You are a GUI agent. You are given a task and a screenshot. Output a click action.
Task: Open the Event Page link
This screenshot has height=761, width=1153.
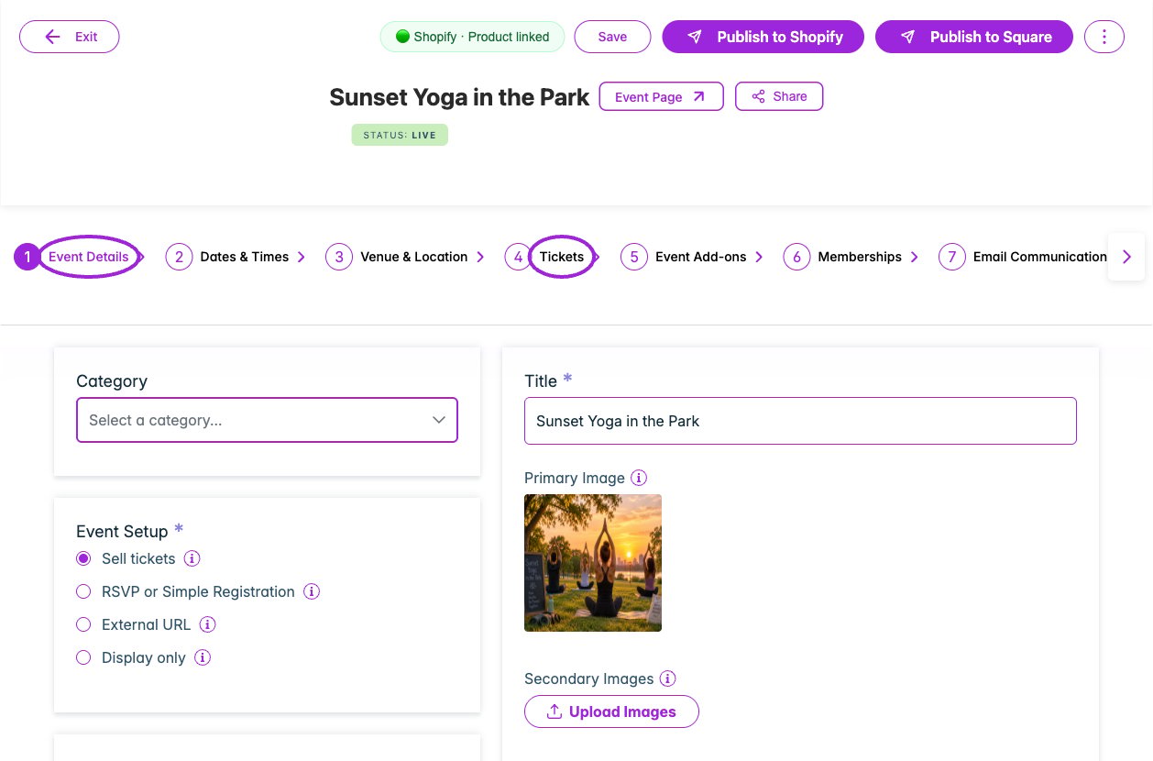[x=661, y=96]
